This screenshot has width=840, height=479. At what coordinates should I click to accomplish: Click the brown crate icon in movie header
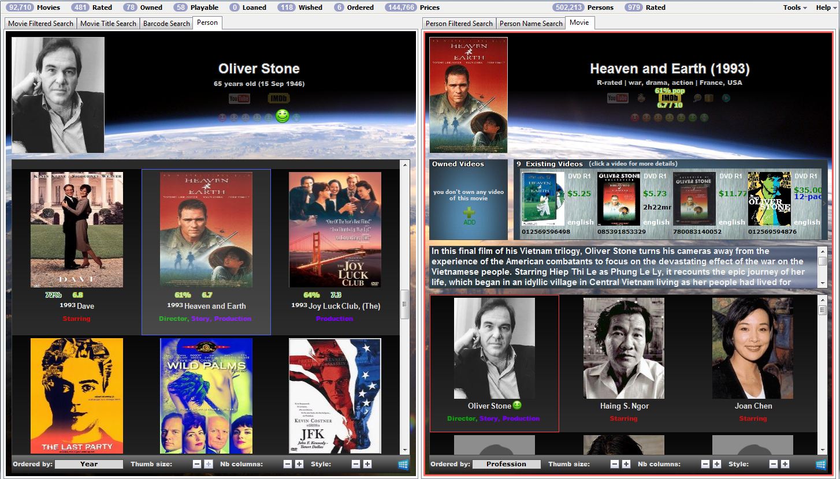(709, 98)
